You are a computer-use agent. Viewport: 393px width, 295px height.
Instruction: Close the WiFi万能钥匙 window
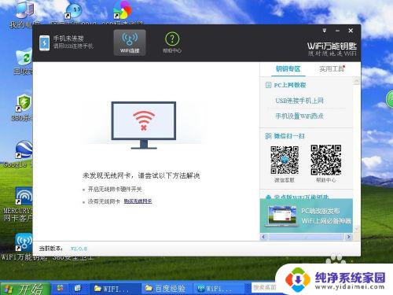click(351, 31)
